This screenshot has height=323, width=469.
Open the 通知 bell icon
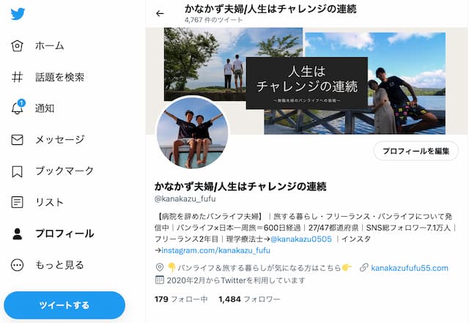(x=18, y=107)
